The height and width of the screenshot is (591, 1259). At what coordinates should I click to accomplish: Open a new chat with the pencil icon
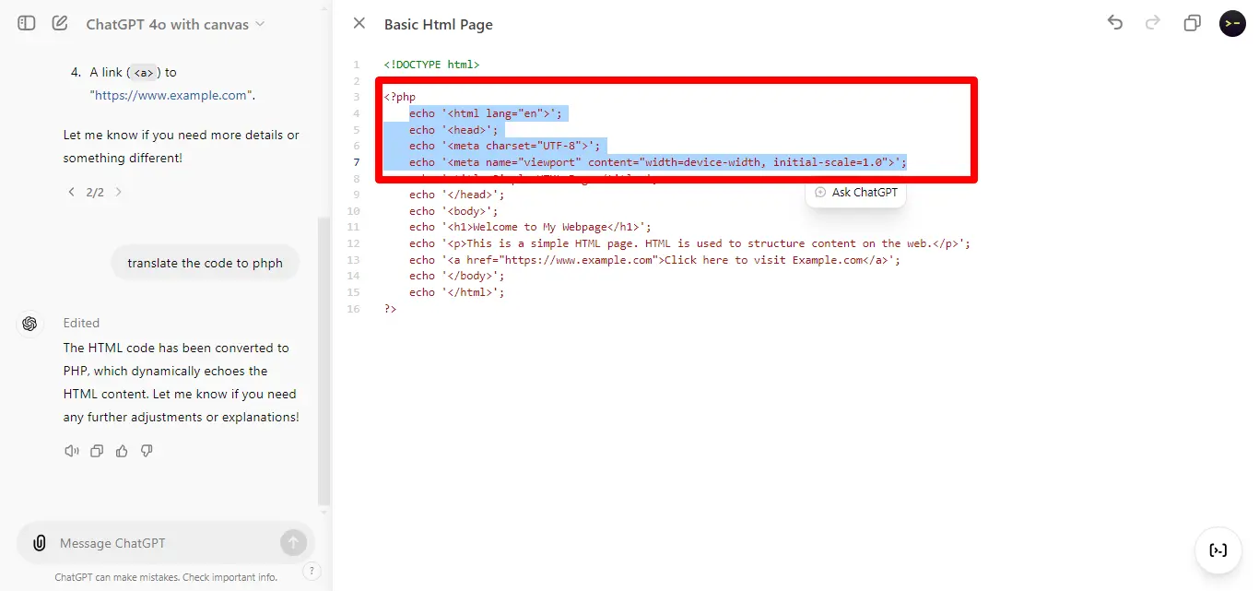pyautogui.click(x=59, y=23)
